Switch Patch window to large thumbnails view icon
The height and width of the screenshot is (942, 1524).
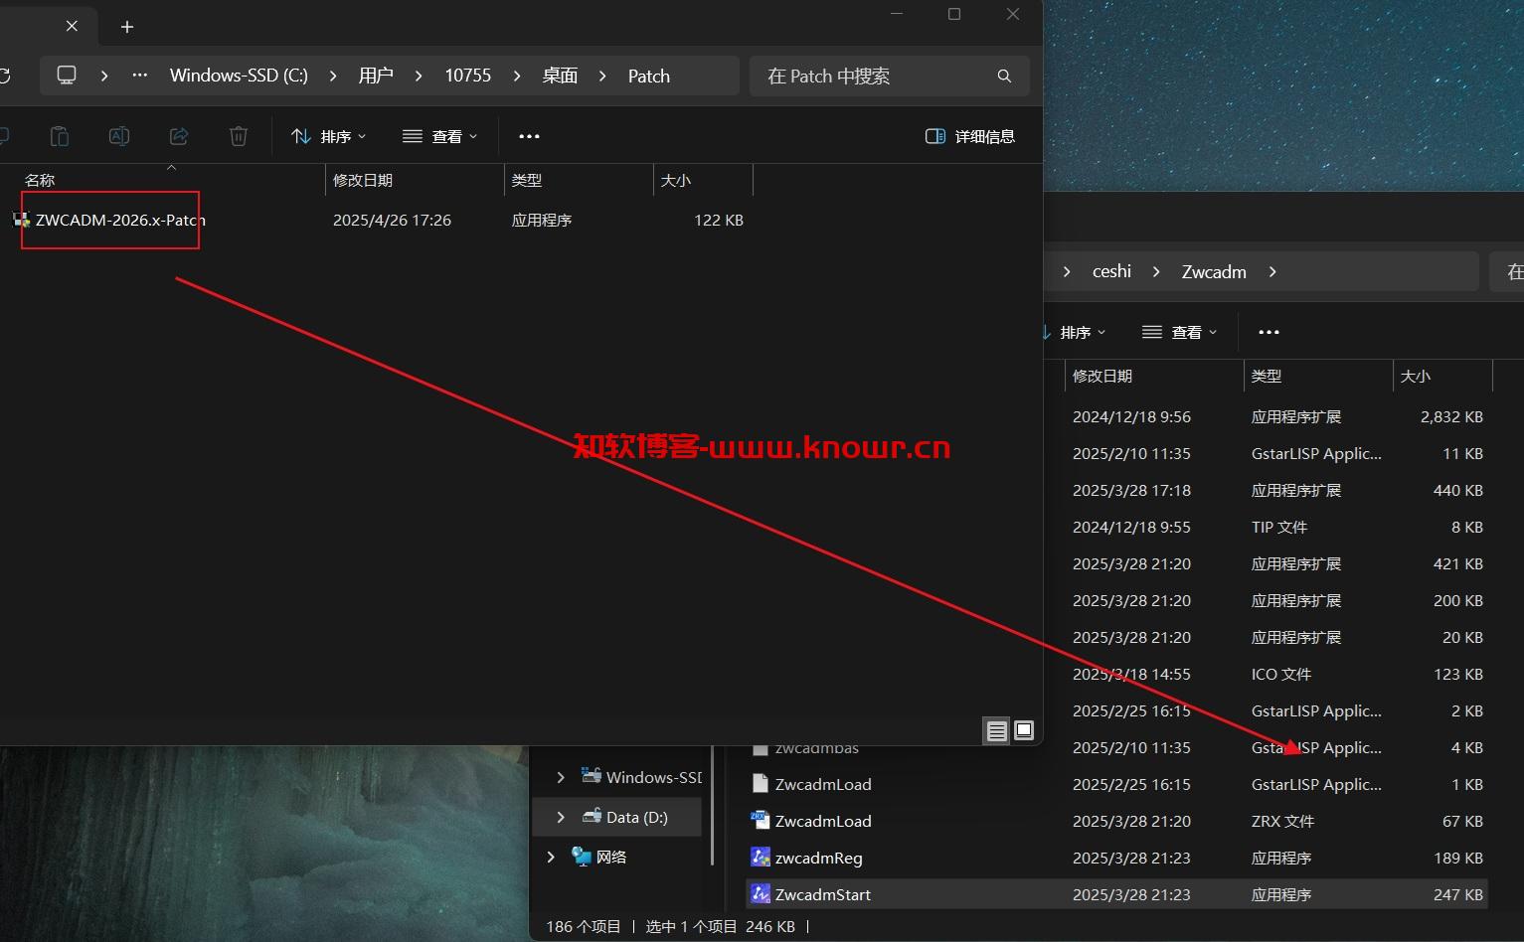tap(1024, 730)
